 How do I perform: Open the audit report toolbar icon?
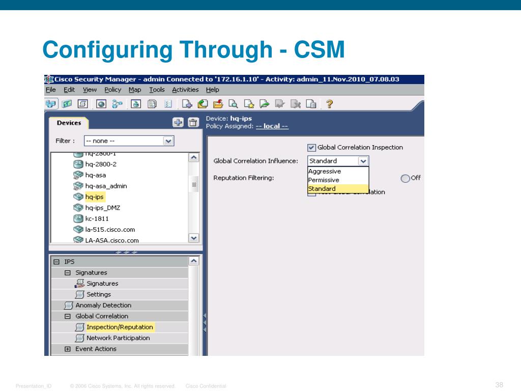click(152, 104)
